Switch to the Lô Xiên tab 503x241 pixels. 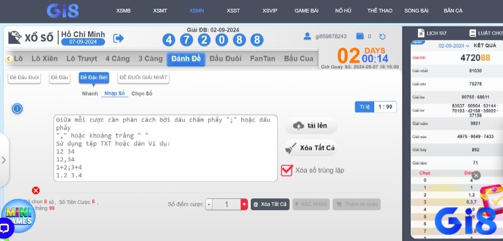[45, 59]
